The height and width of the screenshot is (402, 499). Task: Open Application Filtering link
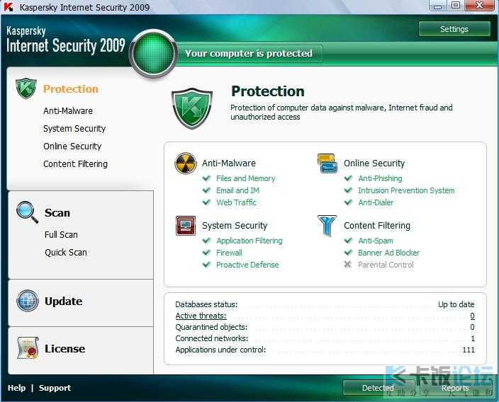pyautogui.click(x=250, y=241)
